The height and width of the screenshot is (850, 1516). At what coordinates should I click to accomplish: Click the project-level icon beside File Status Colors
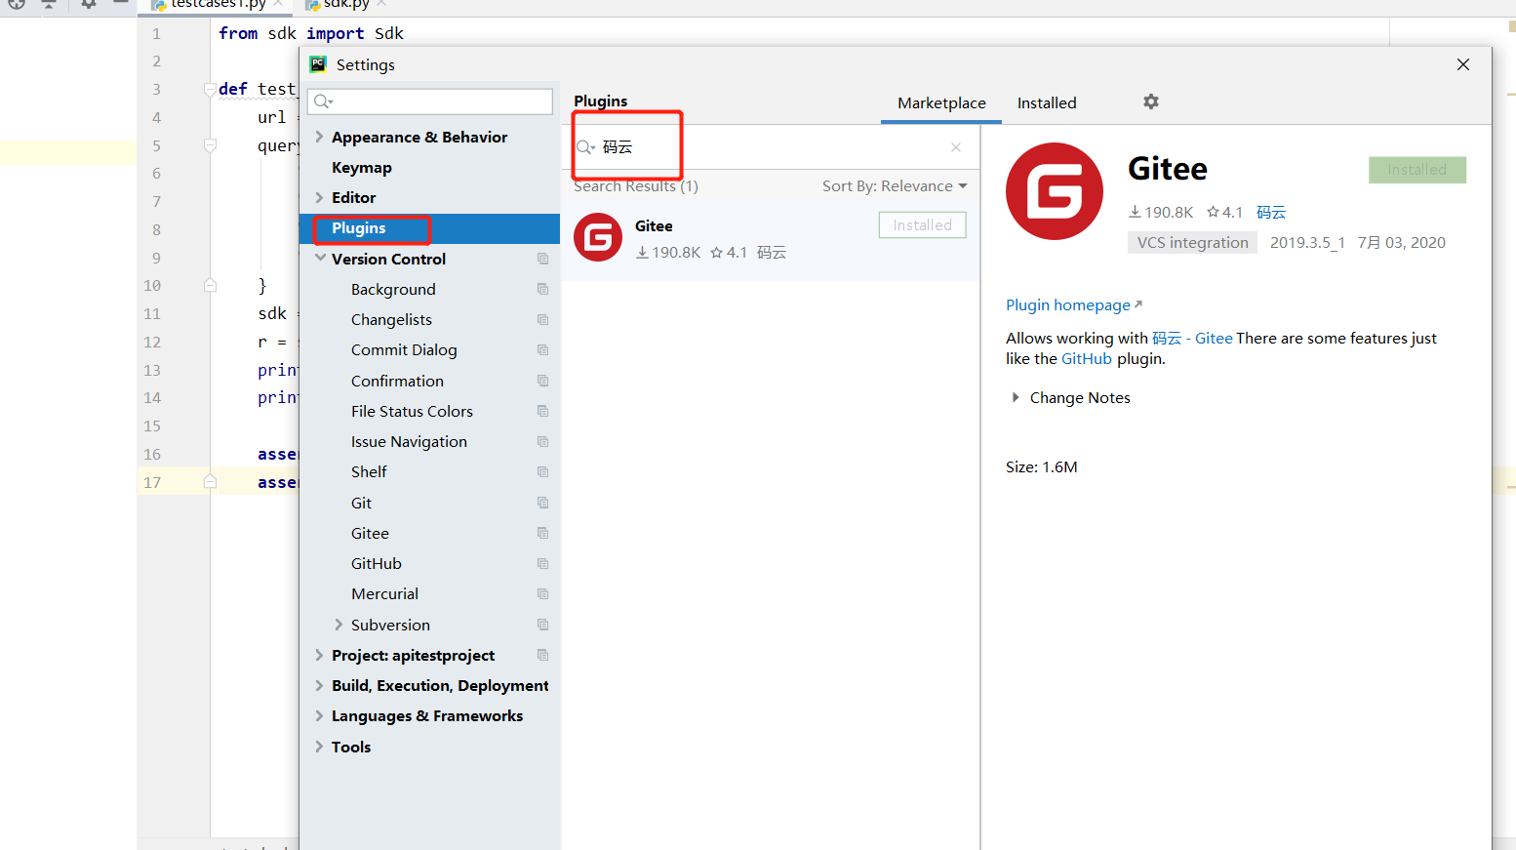543,411
